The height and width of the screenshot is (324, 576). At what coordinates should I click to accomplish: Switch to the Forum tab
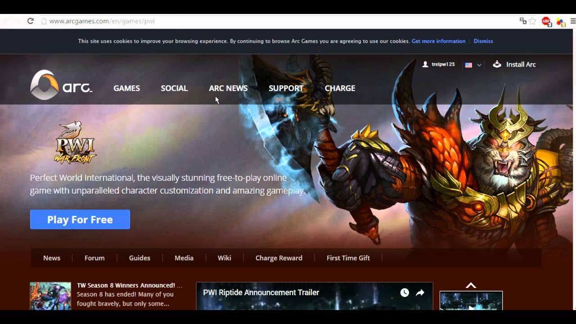point(94,258)
